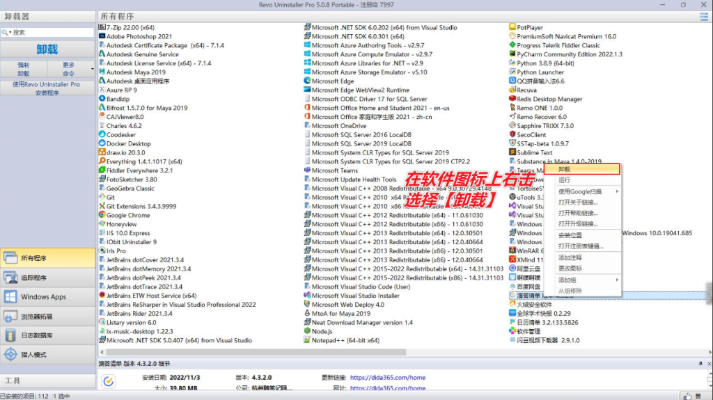Select the Google Chrome icon
This screenshot has width=713, height=400.
(x=102, y=215)
